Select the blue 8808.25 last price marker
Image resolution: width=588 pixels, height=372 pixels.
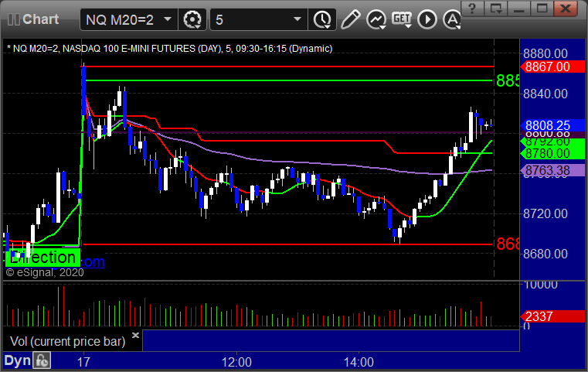[552, 125]
